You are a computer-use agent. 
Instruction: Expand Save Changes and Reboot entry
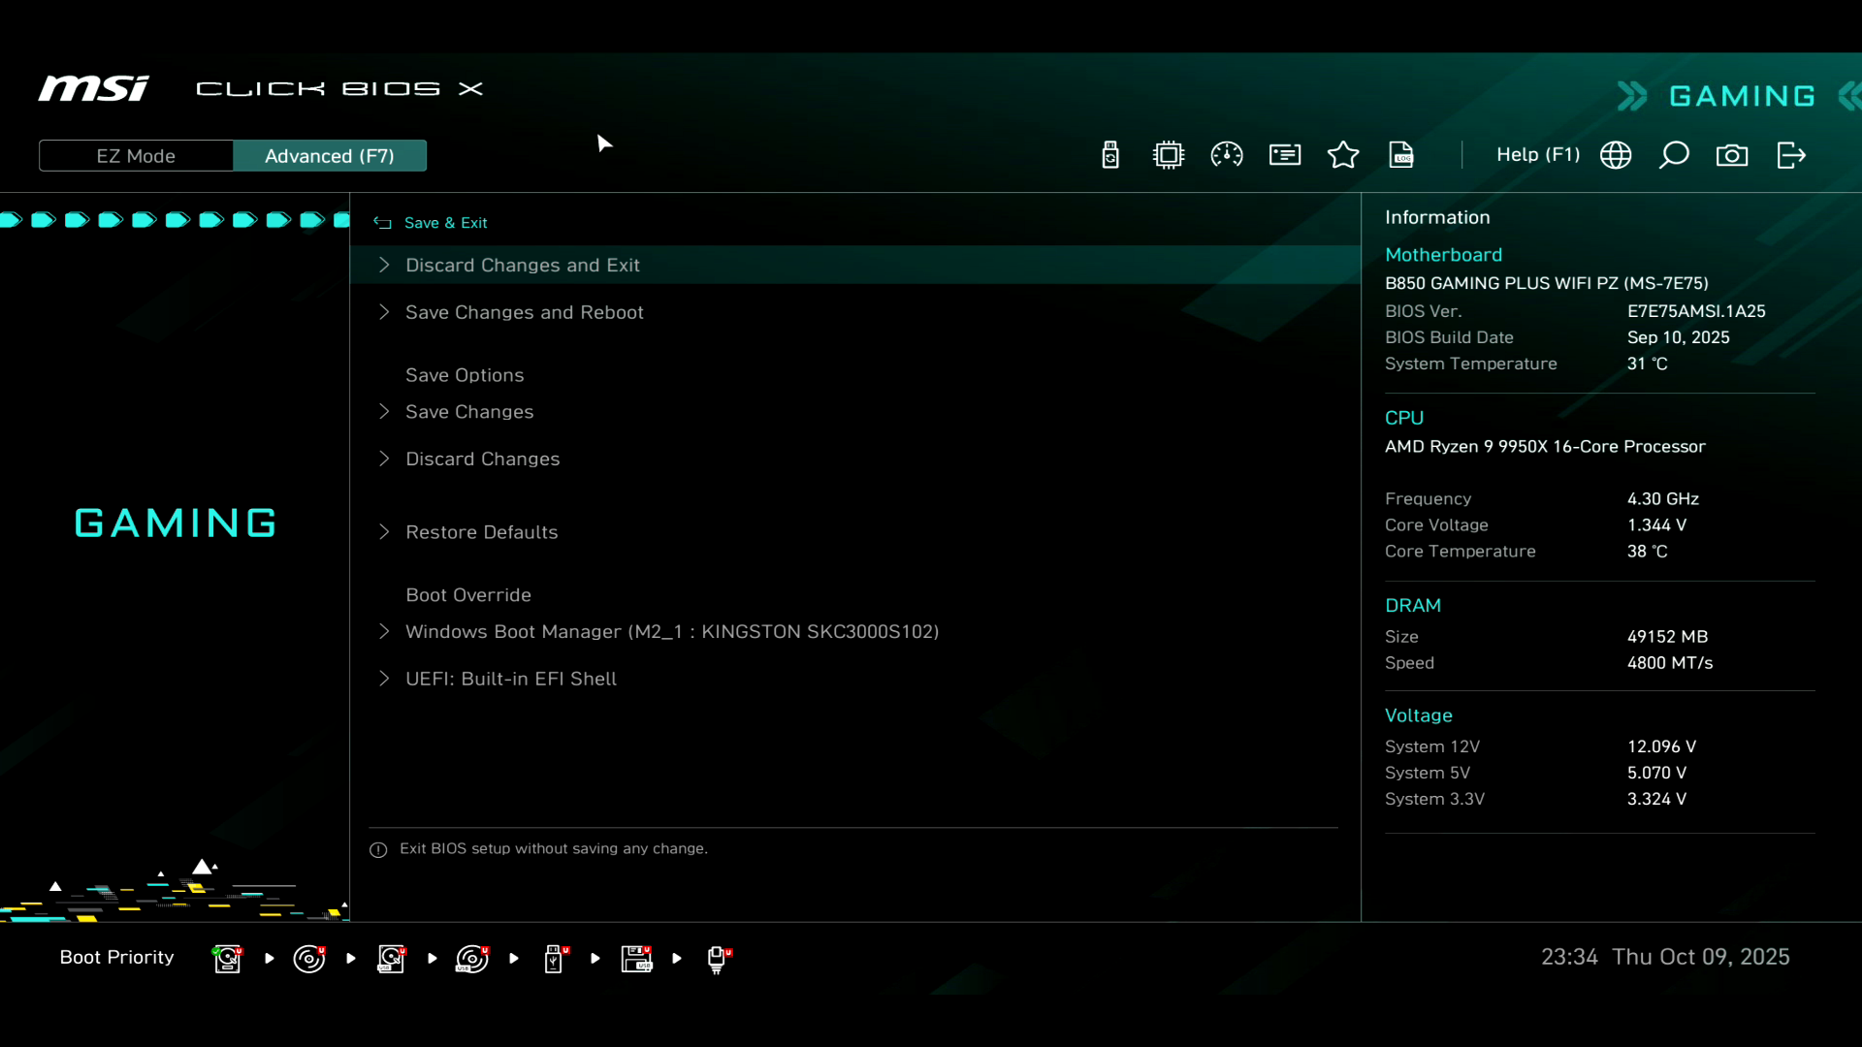[524, 312]
